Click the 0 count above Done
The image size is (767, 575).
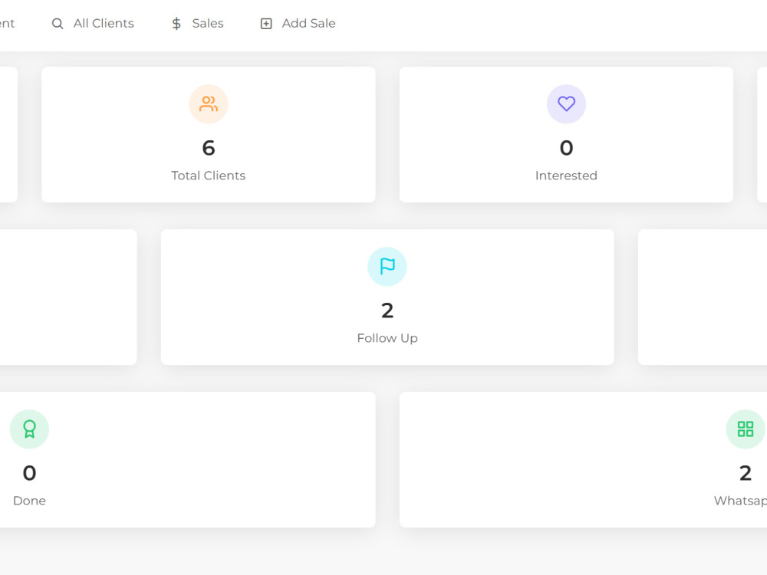coord(29,473)
